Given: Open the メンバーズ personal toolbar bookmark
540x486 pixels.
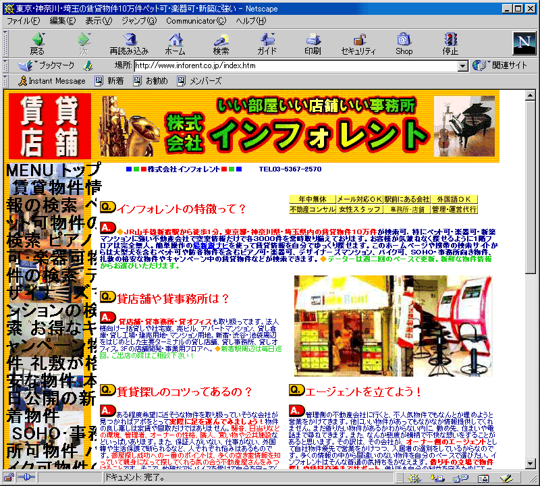Looking at the screenshot, I should (199, 81).
